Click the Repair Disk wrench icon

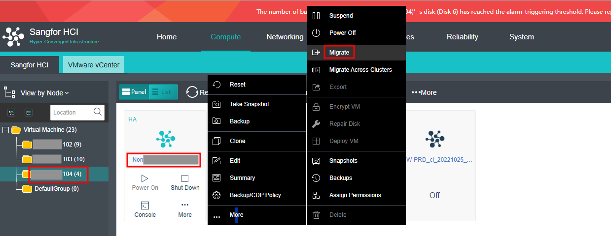pos(316,124)
